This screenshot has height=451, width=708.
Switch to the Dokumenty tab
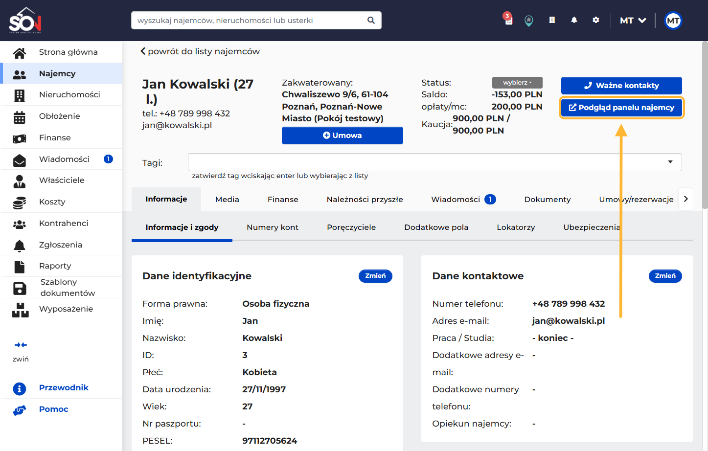[547, 200]
